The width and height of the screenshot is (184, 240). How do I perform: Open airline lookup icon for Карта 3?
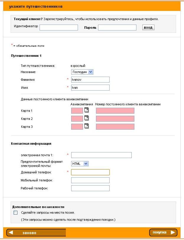(87, 126)
